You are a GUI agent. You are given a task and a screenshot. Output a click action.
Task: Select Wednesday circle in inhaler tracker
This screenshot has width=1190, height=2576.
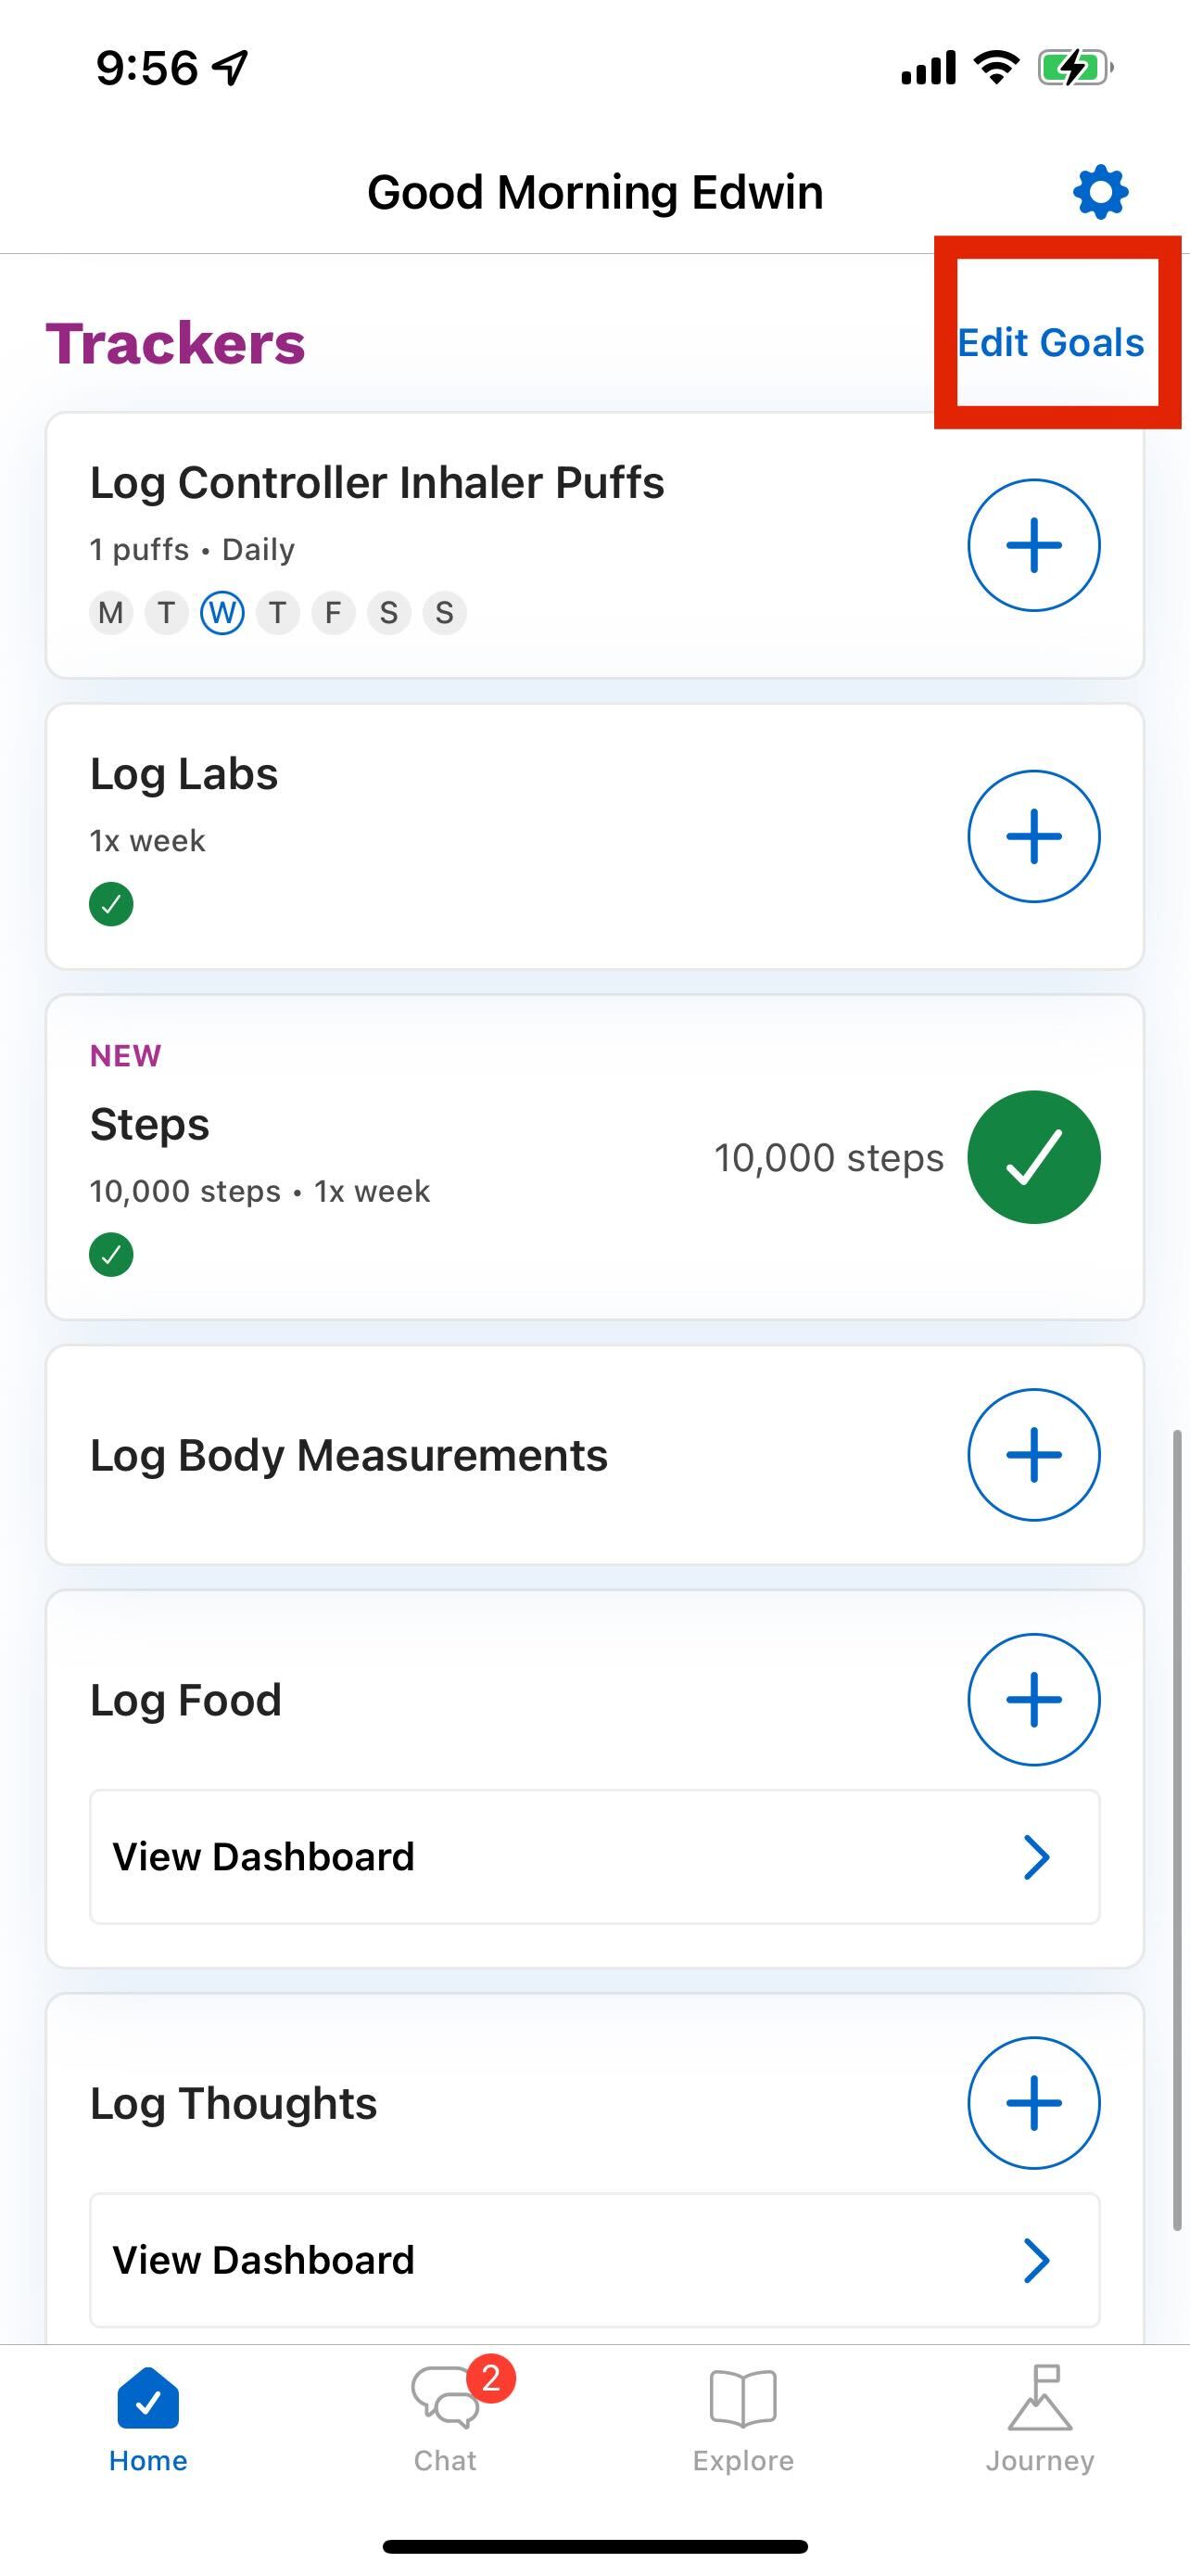click(x=222, y=612)
